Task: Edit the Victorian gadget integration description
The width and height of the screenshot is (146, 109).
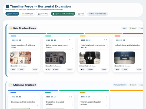Action: point(93,103)
